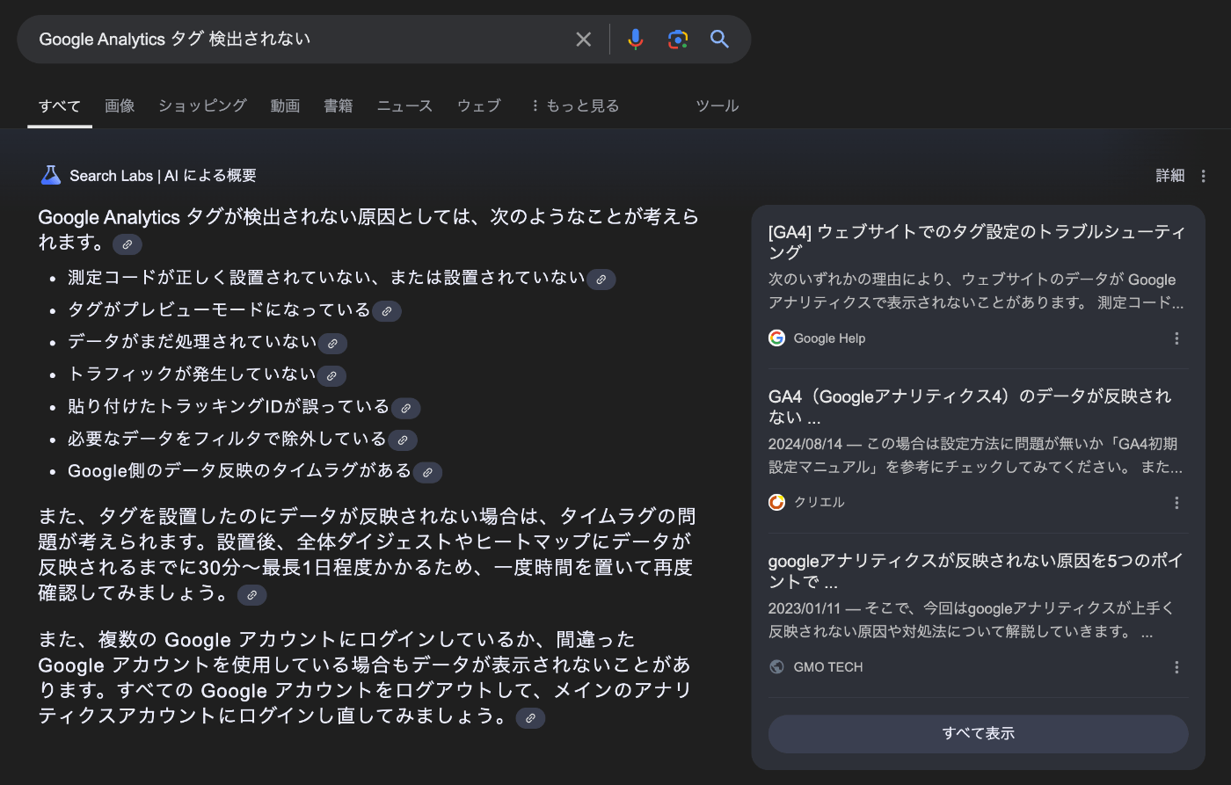This screenshot has height=785, width=1231.
Task: Open the googleアナリティクスが反映されない原因 result
Action: tap(975, 571)
